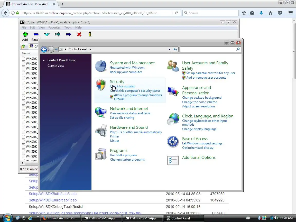Open Setup/WinSDKBuild/cab4.cab link
Viewport: 296px width, 222px height.
point(53,200)
